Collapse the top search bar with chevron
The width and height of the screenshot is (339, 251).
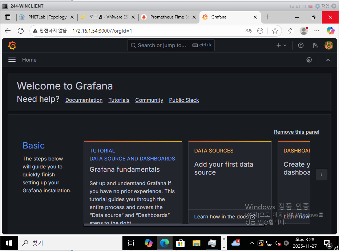click(x=328, y=60)
